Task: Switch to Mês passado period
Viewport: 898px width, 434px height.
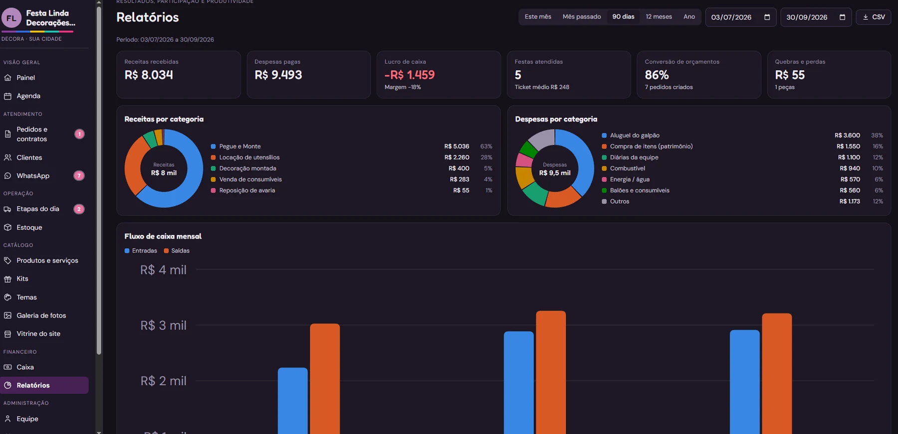Action: coord(582,17)
